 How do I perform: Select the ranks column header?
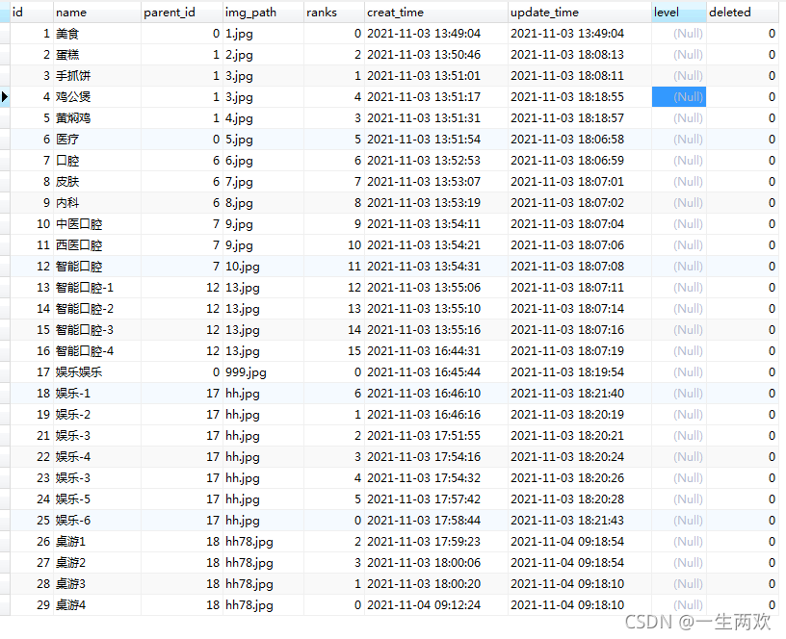(333, 12)
